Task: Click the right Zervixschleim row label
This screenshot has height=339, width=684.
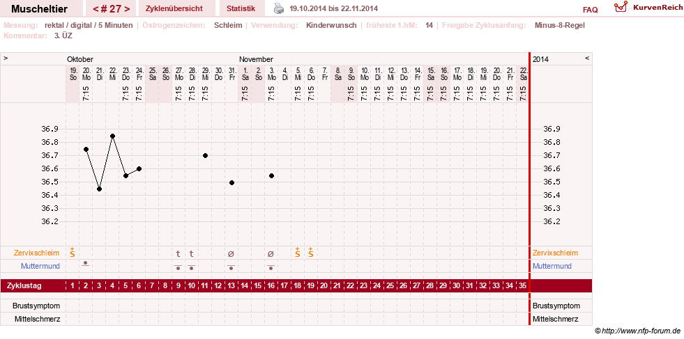Action: tap(555, 253)
